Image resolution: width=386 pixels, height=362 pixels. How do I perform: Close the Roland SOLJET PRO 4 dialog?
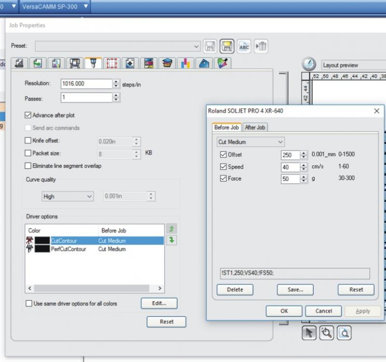tap(376, 111)
